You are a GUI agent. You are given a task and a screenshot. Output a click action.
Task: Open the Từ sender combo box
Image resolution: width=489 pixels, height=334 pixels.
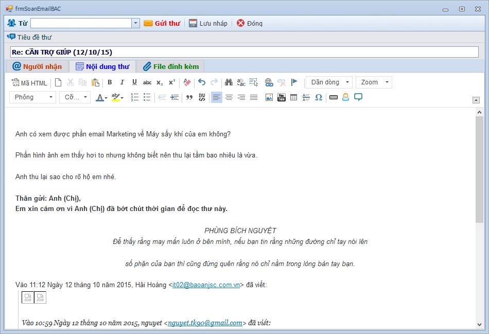[136, 23]
